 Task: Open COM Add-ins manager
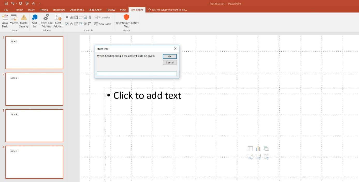tap(58, 21)
